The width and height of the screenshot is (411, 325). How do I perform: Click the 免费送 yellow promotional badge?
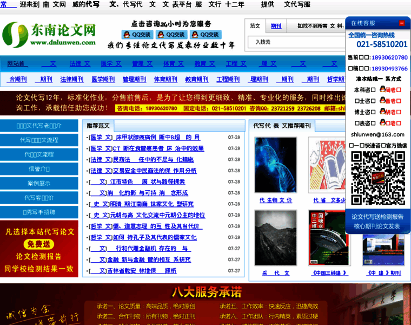pos(38,244)
